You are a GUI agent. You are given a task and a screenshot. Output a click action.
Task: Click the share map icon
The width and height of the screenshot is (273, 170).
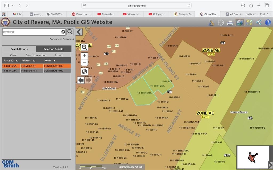[x=259, y=23]
